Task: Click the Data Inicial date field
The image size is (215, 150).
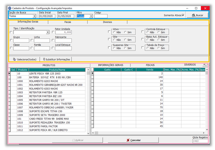Action: point(47,16)
